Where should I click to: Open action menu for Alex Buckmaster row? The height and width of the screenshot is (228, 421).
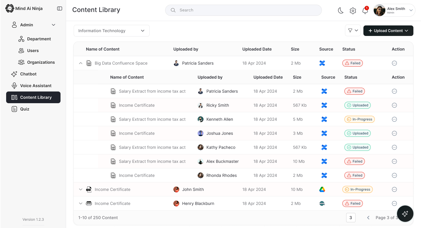394,161
